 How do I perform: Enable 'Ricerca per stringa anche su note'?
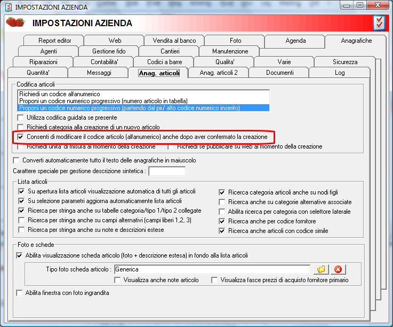21,230
